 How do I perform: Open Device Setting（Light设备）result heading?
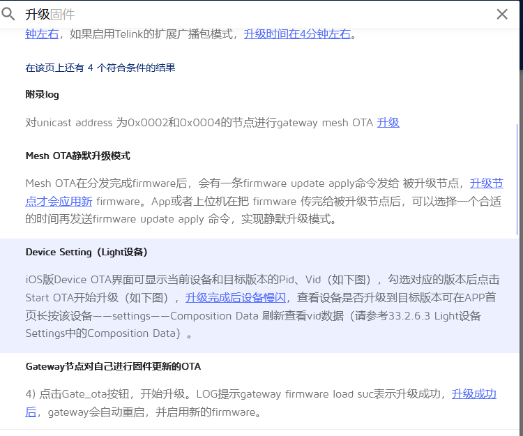tap(86, 252)
